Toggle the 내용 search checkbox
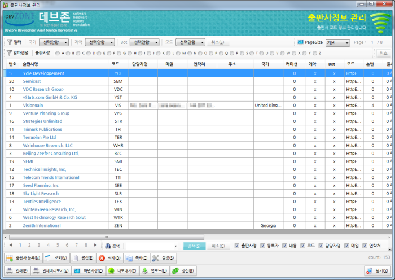 tap(284, 246)
